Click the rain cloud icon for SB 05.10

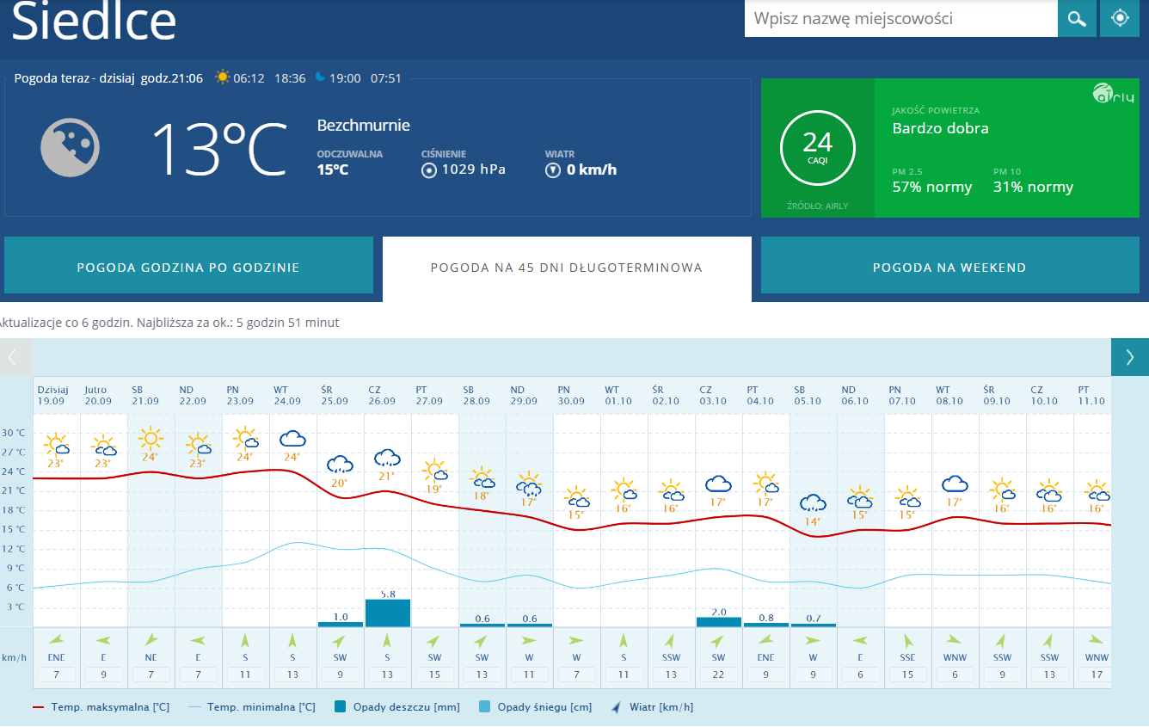(x=812, y=503)
